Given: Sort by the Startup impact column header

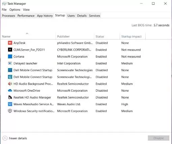Looking at the screenshot, I should (x=133, y=36).
